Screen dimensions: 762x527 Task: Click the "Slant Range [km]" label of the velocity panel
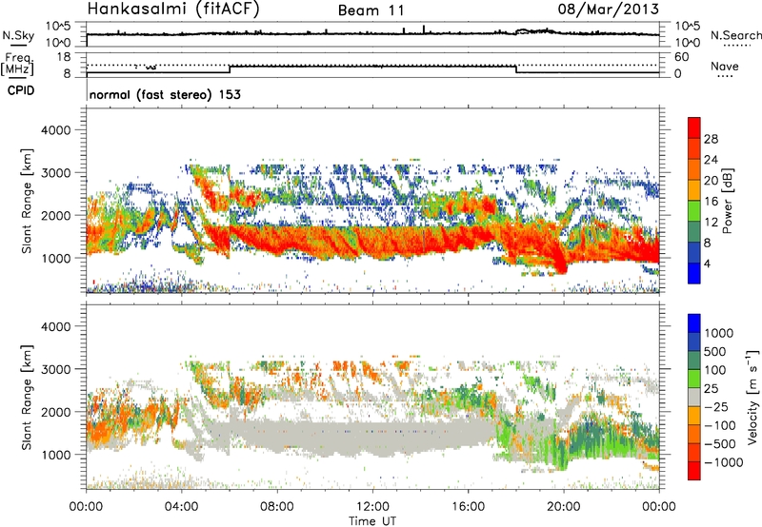(27, 398)
